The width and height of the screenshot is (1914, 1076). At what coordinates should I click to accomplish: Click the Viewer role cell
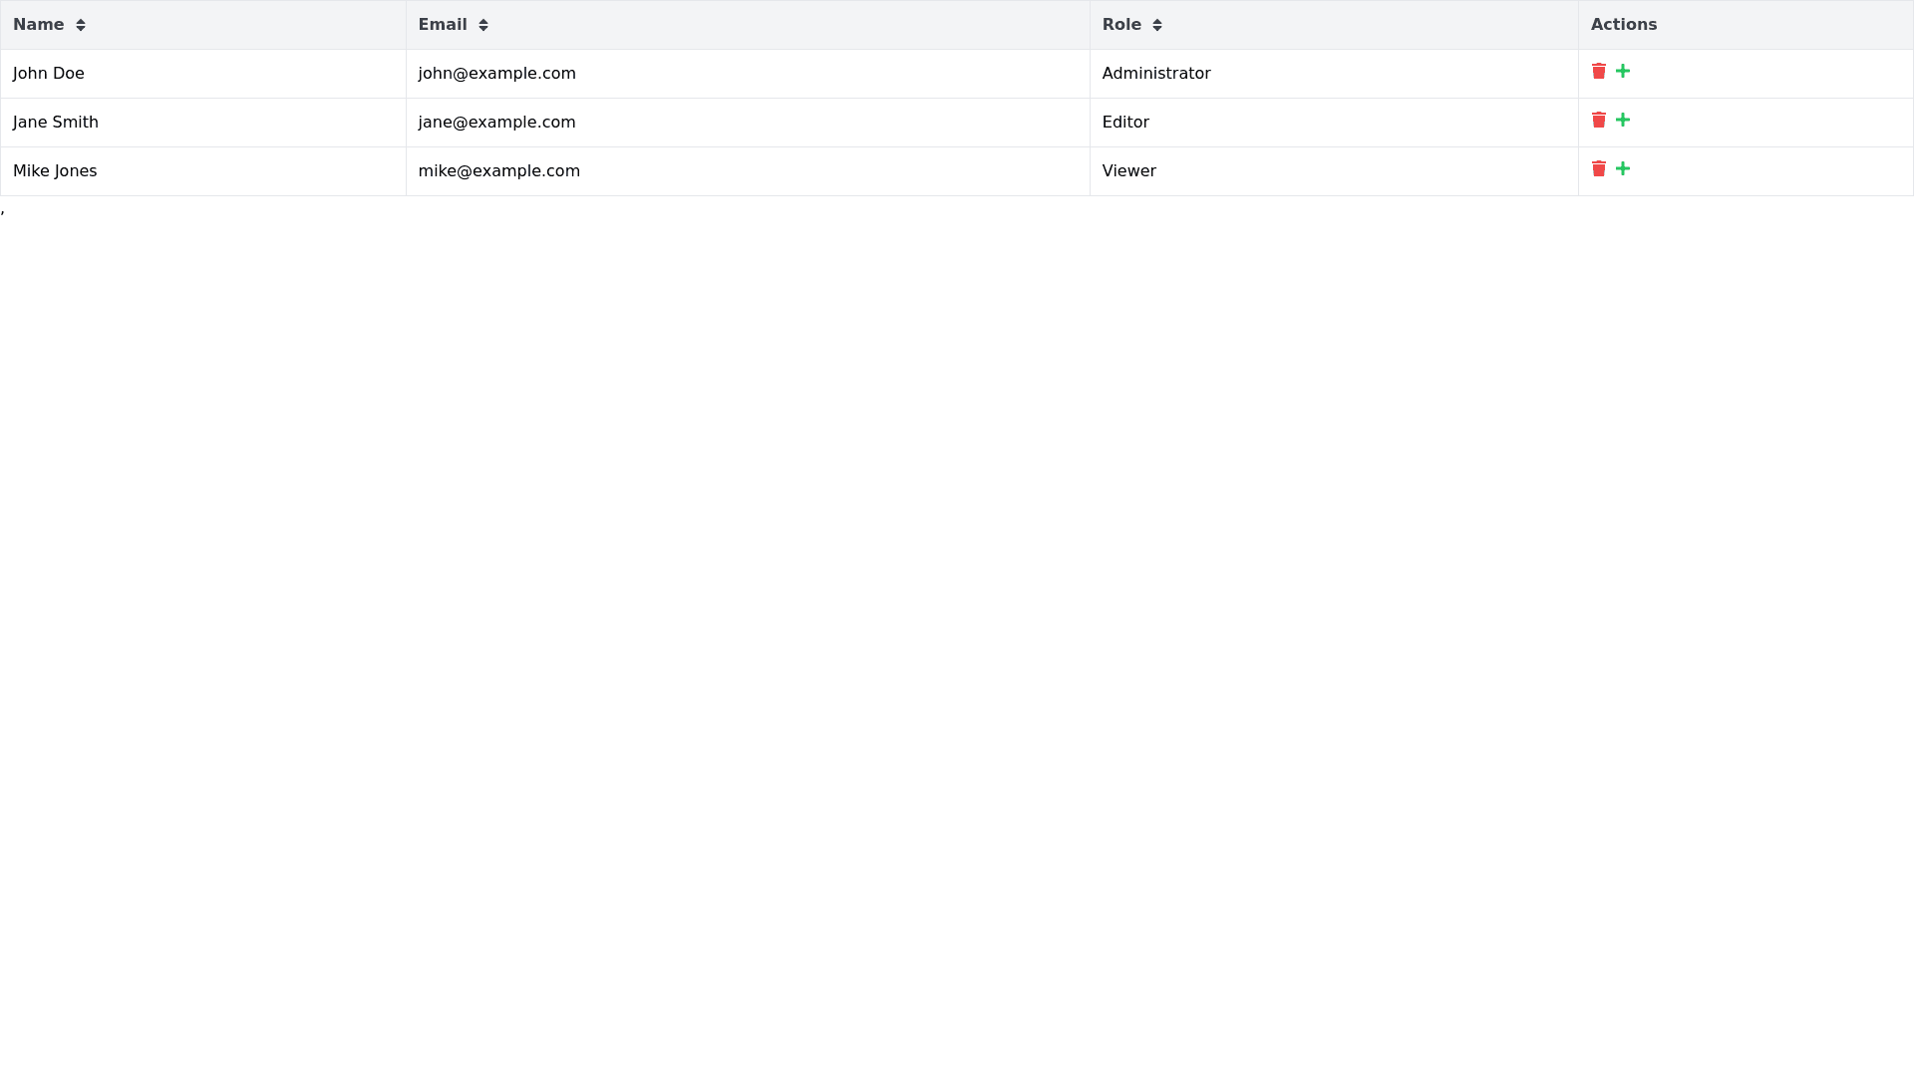pos(1128,171)
